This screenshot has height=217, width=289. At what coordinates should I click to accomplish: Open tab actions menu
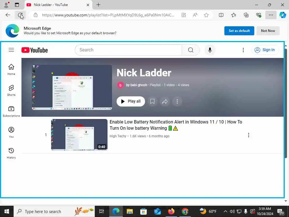[17, 5]
